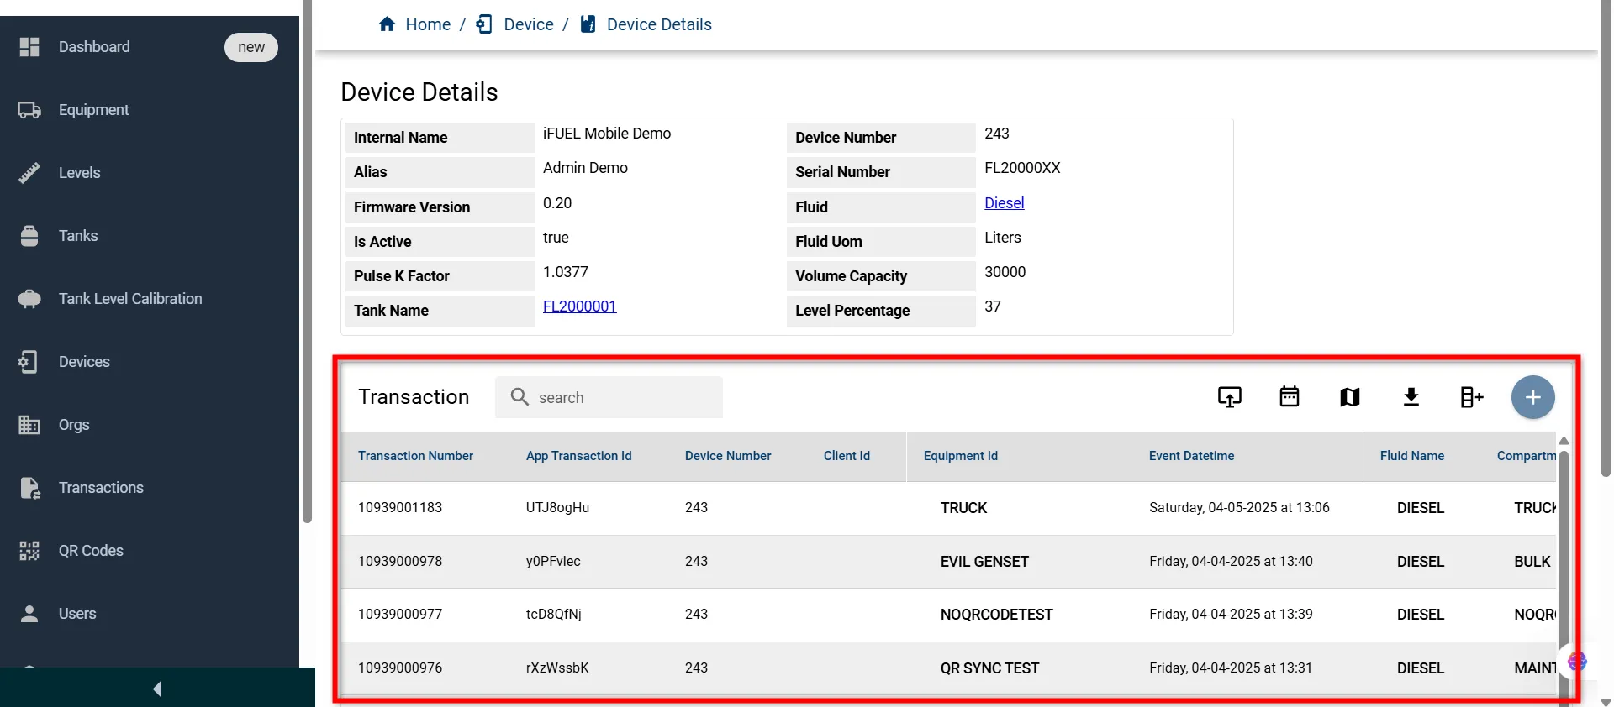The height and width of the screenshot is (707, 1614).
Task: Click the floating assistant icon at right edge
Action: (1577, 662)
